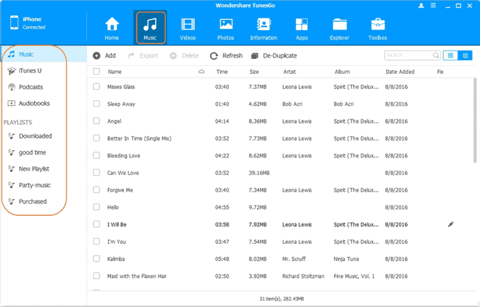Open the hamburger menu in title bar
The image size is (480, 307).
point(433,5)
